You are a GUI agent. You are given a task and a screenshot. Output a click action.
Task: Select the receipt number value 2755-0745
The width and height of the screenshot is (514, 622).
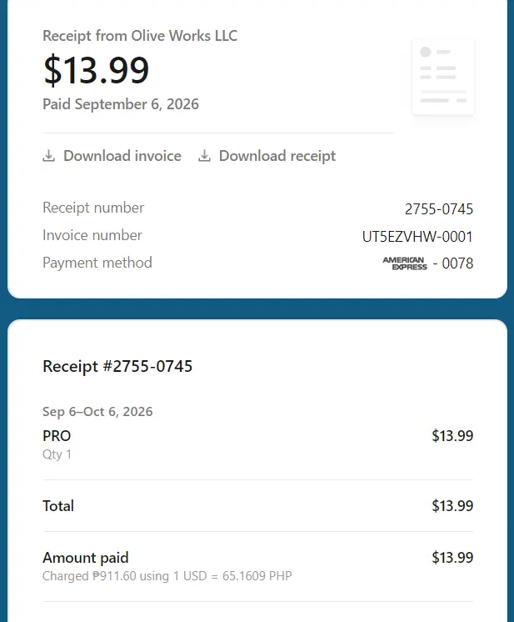point(439,209)
